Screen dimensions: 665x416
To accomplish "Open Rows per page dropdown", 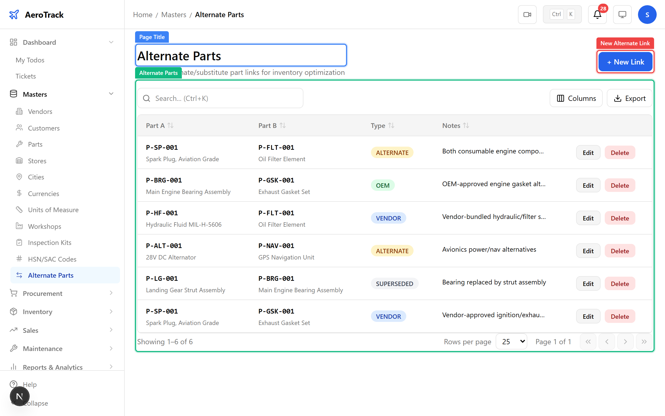I will (511, 342).
